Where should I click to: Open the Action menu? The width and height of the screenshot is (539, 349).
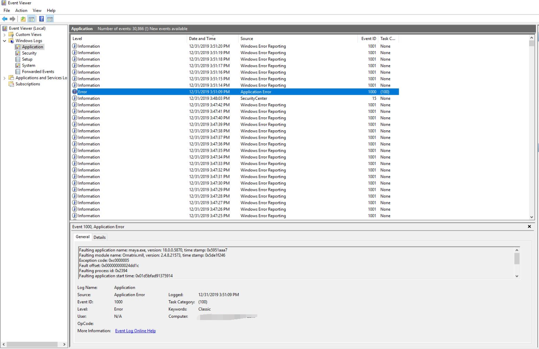21,11
